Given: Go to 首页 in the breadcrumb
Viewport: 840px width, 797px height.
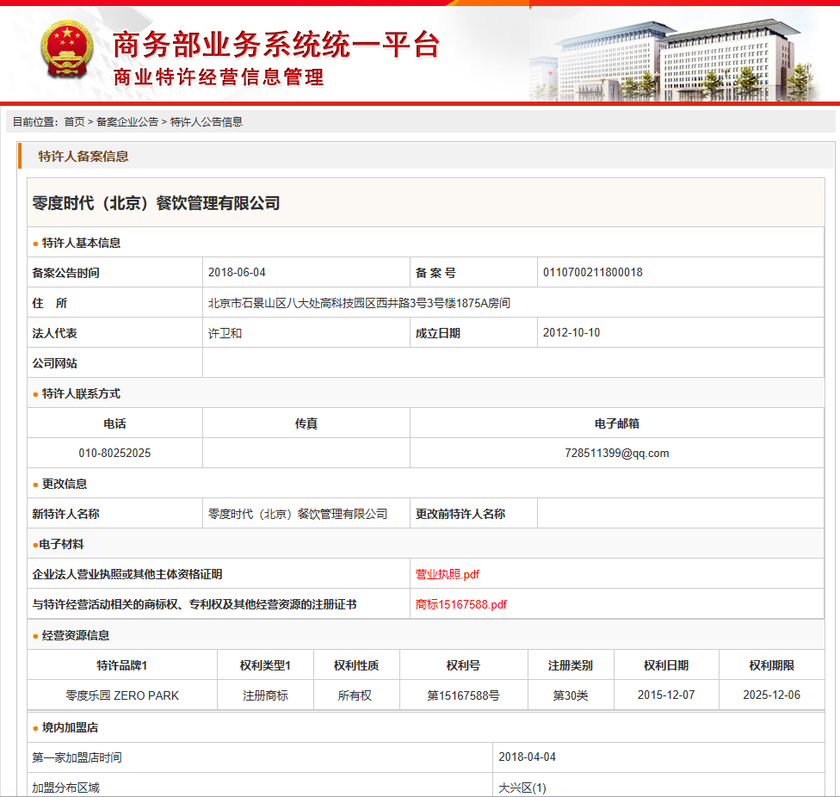Looking at the screenshot, I should (x=75, y=122).
